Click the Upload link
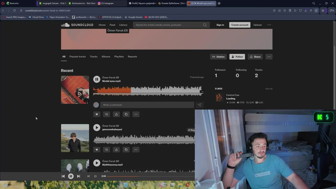 258,25
